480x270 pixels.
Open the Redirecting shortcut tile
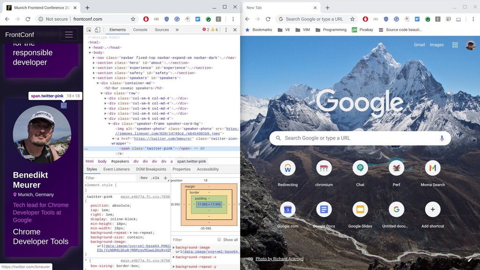[x=287, y=172]
